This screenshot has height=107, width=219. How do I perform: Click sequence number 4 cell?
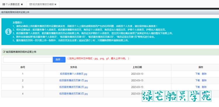(23, 94)
